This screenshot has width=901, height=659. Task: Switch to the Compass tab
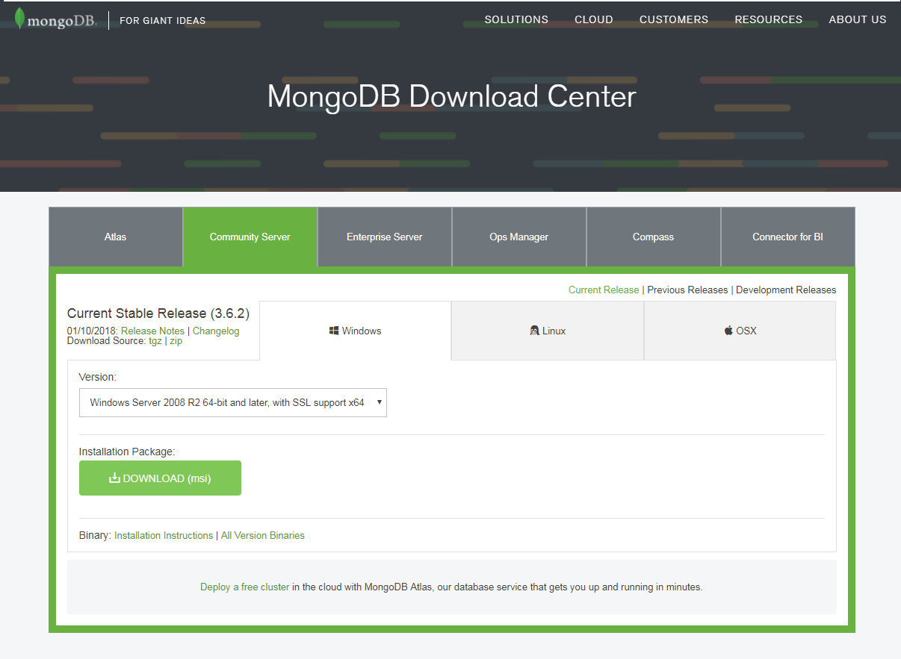point(654,237)
